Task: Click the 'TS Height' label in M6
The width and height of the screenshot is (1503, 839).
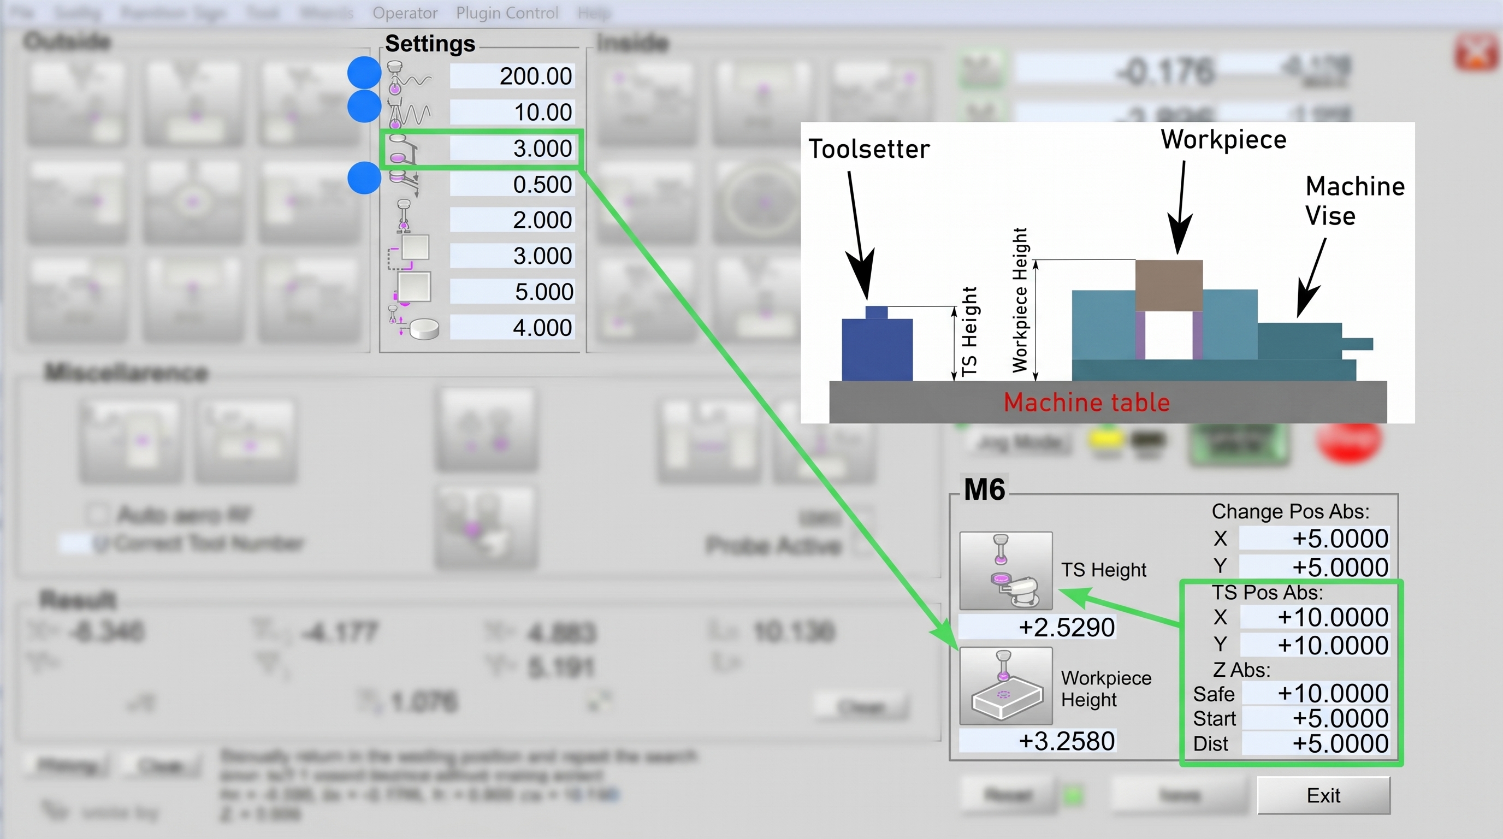Action: click(x=1103, y=570)
